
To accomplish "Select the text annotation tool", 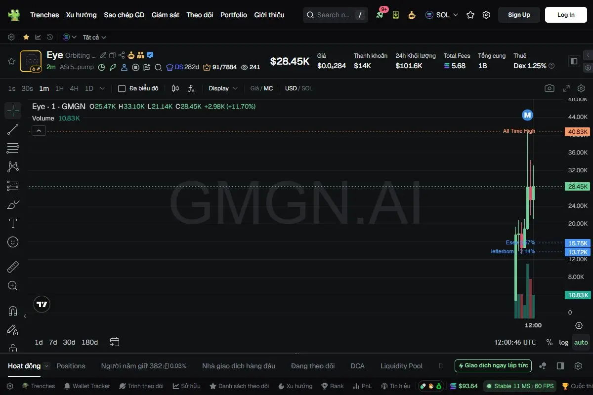I will [x=13, y=223].
